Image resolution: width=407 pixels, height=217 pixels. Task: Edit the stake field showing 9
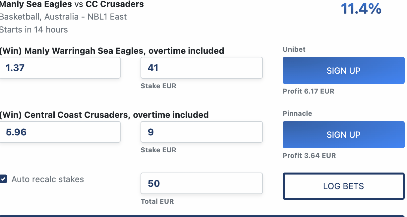tap(202, 132)
